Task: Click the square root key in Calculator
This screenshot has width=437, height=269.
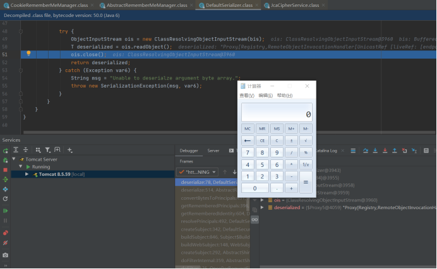Action: pos(306,140)
